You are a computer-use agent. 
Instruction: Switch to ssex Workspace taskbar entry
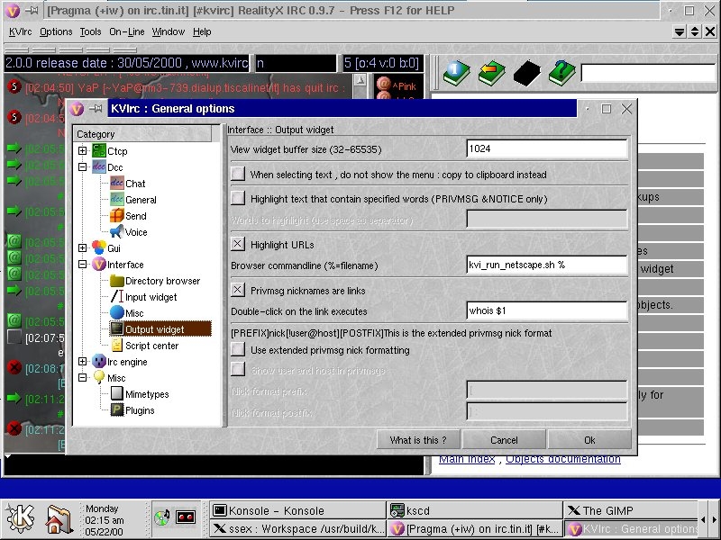pyautogui.click(x=298, y=528)
